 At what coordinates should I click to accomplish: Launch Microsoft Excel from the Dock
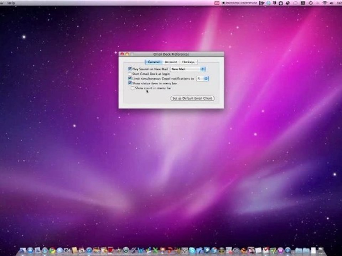click(155, 250)
